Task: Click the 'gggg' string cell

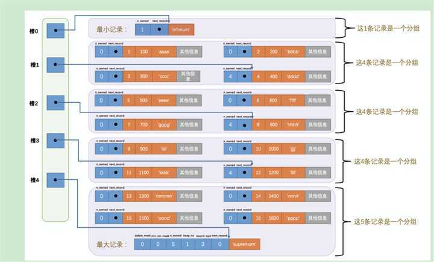Action: point(164,124)
